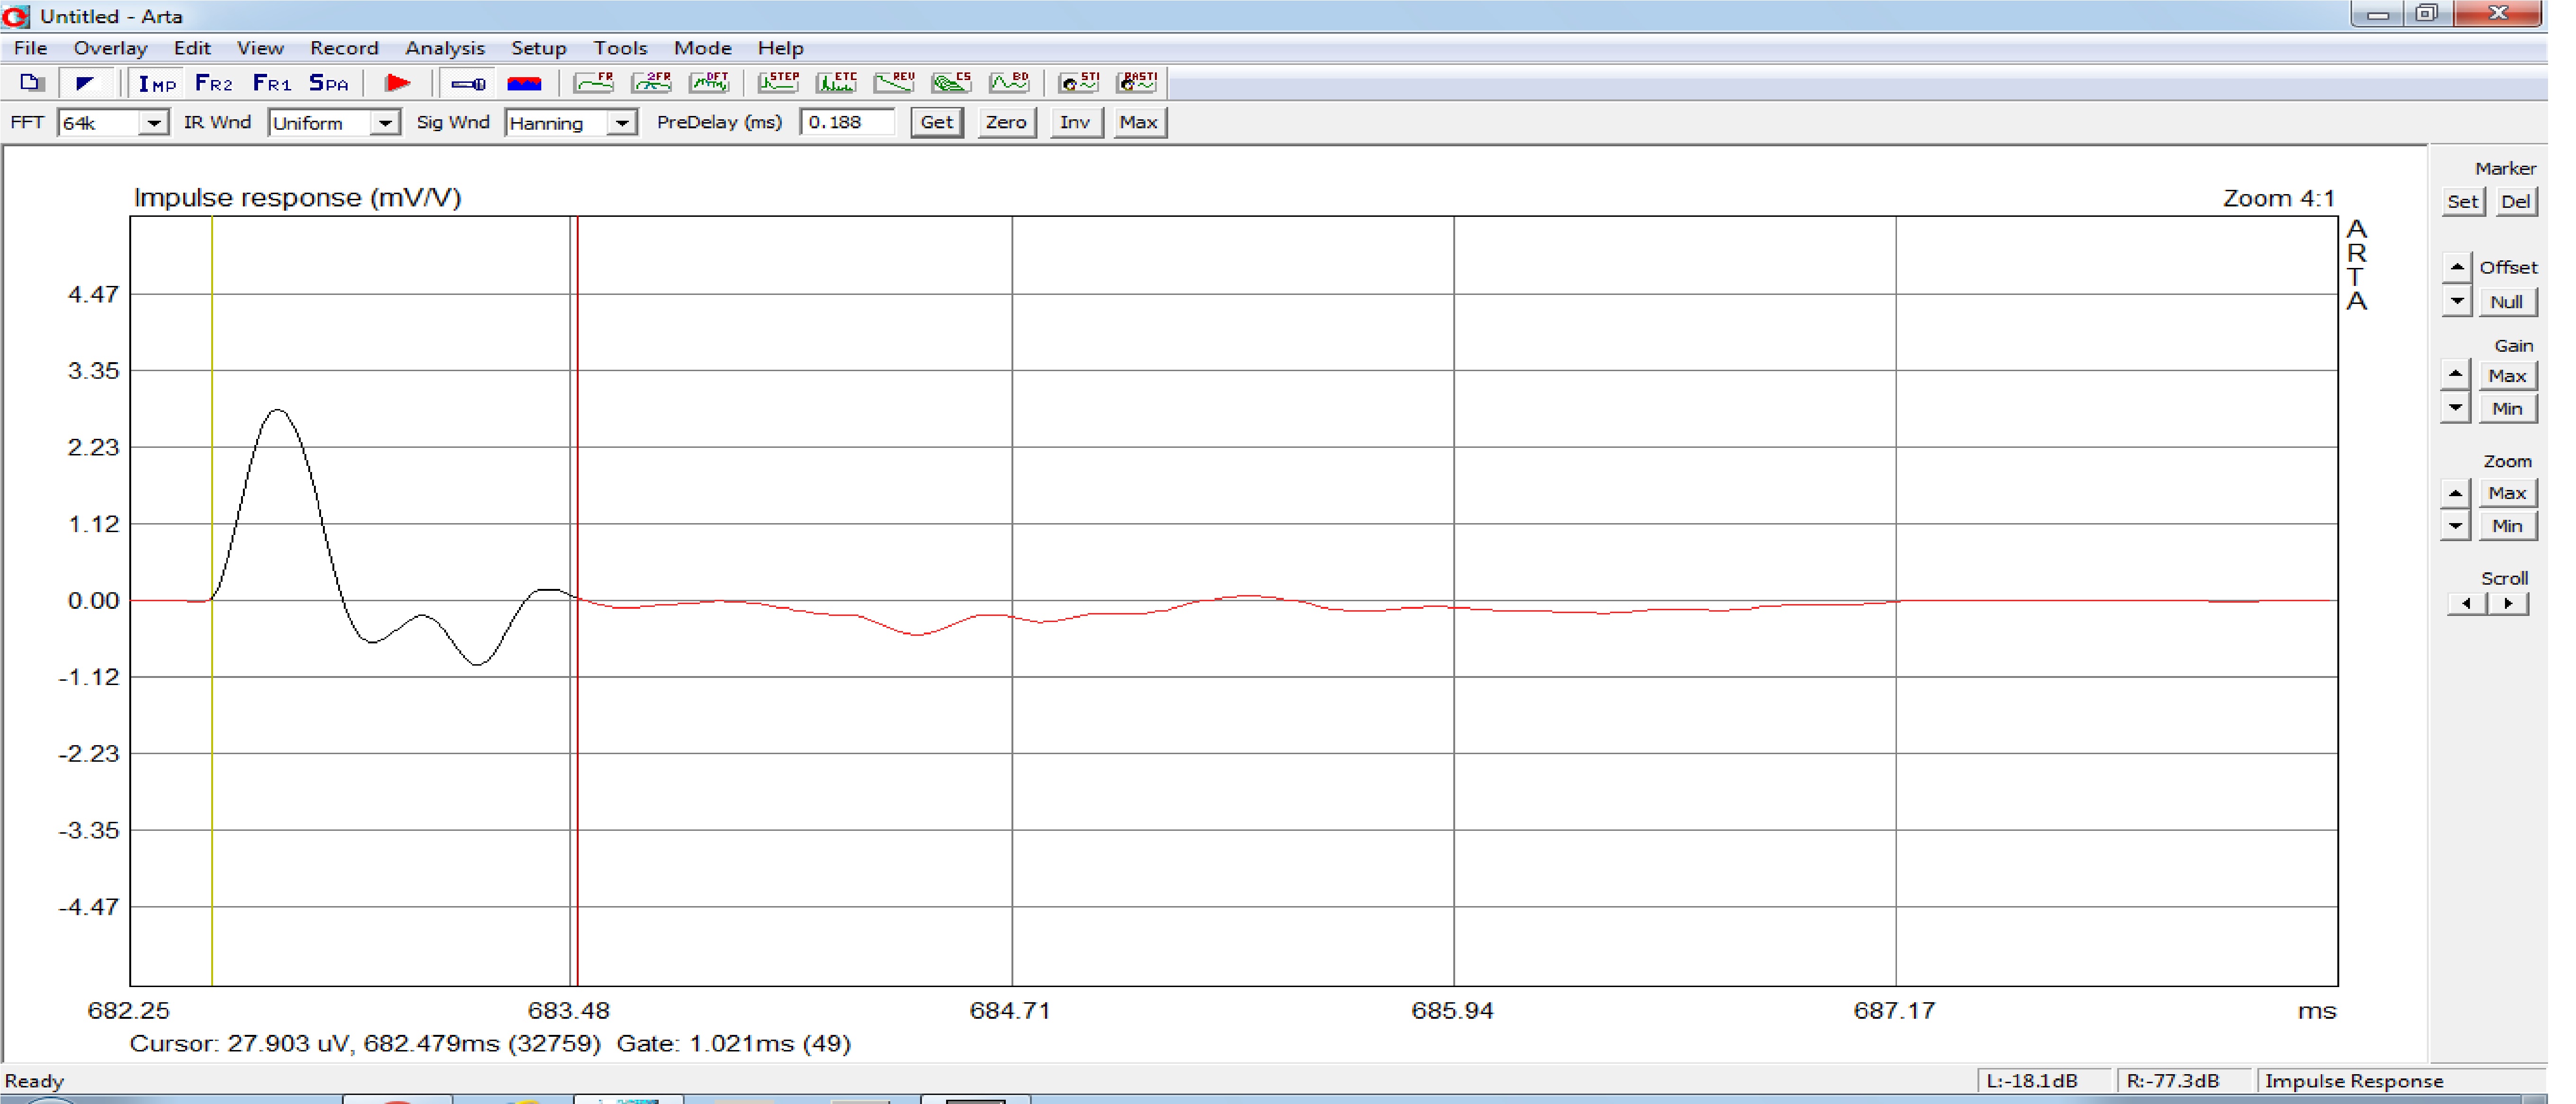Image resolution: width=2576 pixels, height=1104 pixels.
Task: Click the 2FR dual frequency response icon
Action: pyautogui.click(x=652, y=83)
